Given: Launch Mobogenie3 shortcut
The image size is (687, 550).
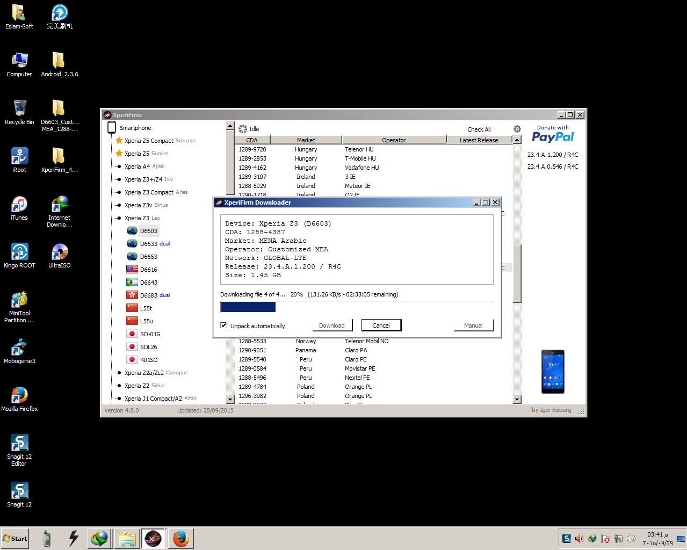Looking at the screenshot, I should click(19, 351).
